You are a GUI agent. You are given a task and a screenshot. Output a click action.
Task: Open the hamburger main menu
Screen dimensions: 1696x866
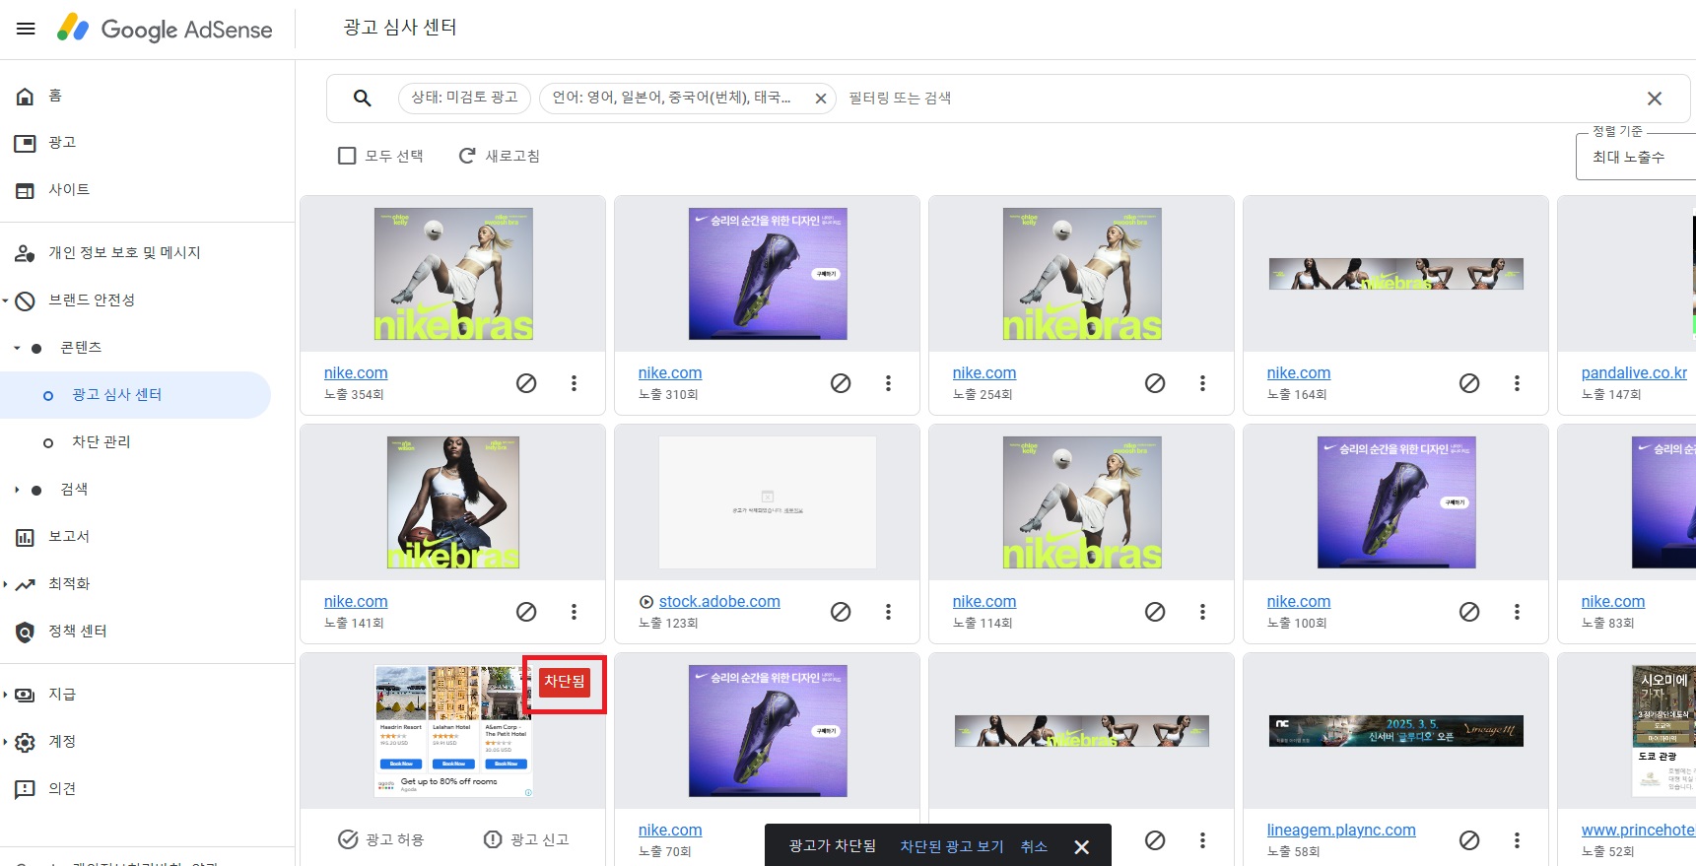(26, 29)
